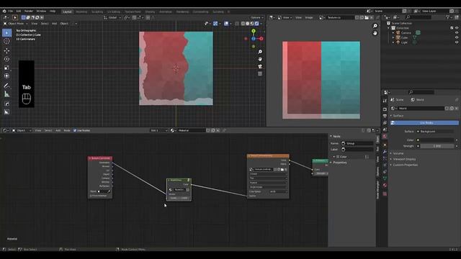Select the Select Box tool in viewport toolbar
Image resolution: width=461 pixels, height=259 pixels.
pyautogui.click(x=6, y=33)
